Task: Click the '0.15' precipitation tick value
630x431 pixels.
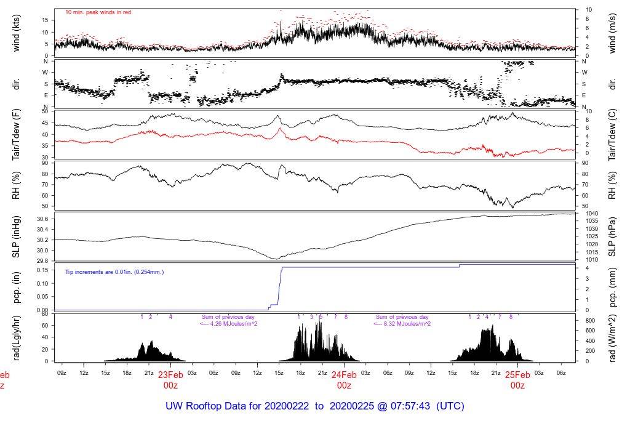Action: pos(42,270)
